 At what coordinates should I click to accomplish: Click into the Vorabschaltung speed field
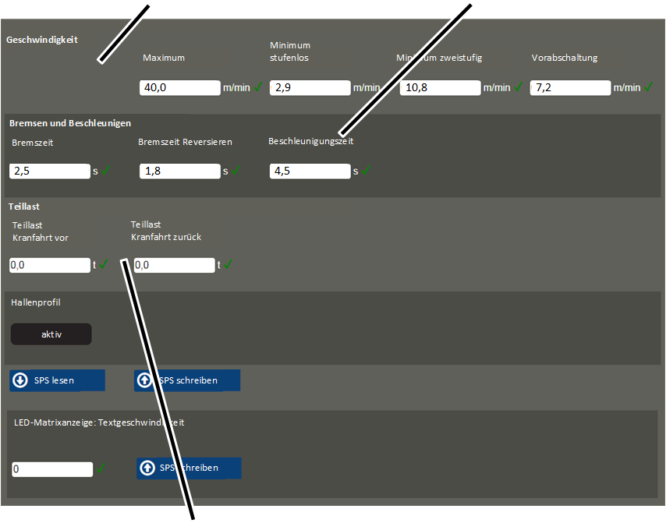[570, 87]
